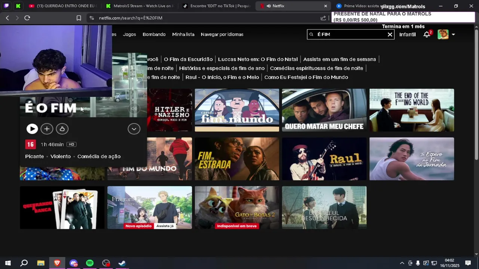The image size is (479, 269).
Task: Click the address bar URL
Action: pyautogui.click(x=131, y=18)
